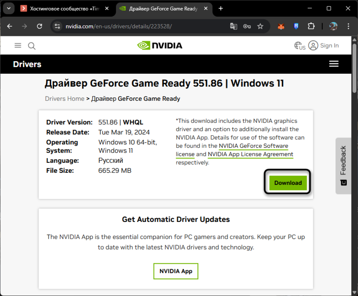This screenshot has width=358, height=296.
Task: Switch to the Хостинговое сообщество tab
Action: tap(65, 9)
